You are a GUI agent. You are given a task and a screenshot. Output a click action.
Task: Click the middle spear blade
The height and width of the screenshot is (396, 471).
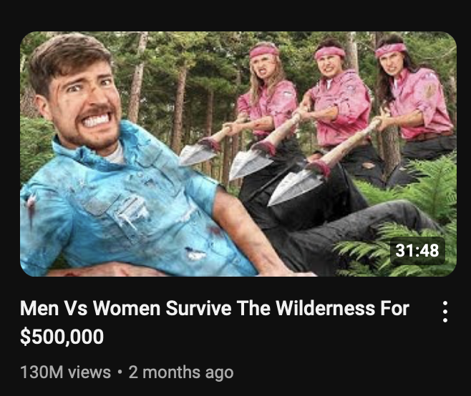point(249,163)
